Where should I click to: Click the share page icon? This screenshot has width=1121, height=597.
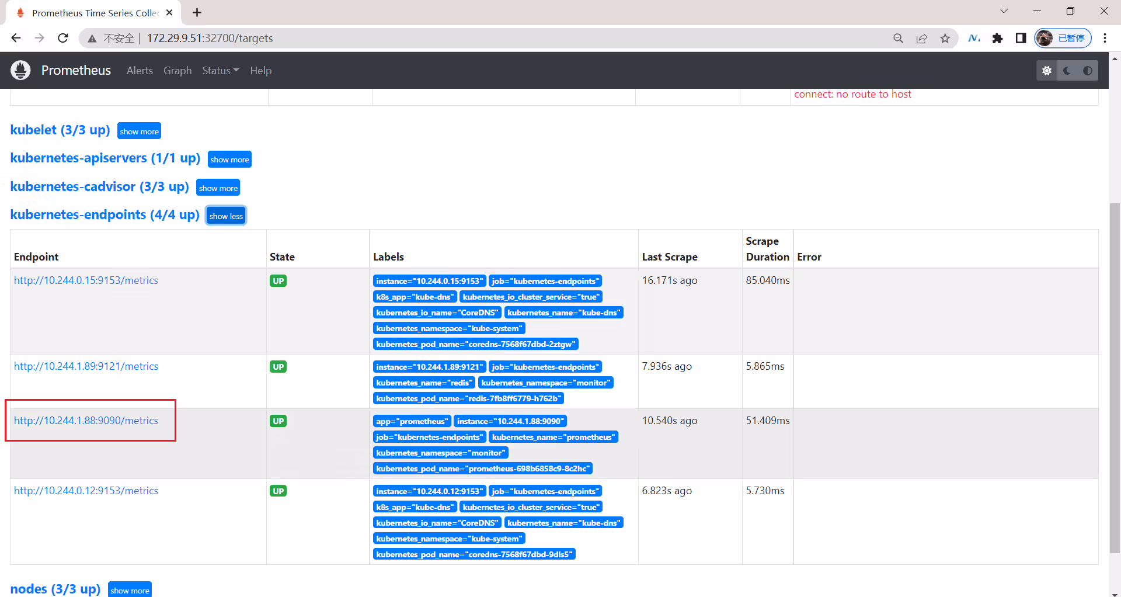click(x=921, y=38)
